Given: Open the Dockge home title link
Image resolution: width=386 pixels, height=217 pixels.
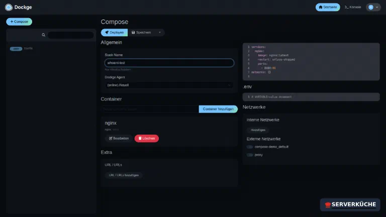Looking at the screenshot, I should click(x=23, y=7).
